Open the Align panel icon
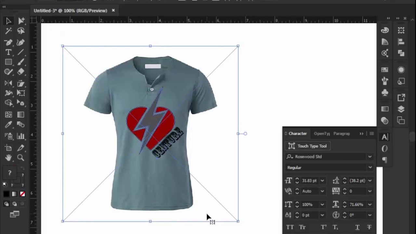The width and height of the screenshot is (416, 234). pos(401,42)
